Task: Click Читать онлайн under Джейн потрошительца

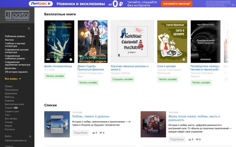Action: (x=55, y=76)
